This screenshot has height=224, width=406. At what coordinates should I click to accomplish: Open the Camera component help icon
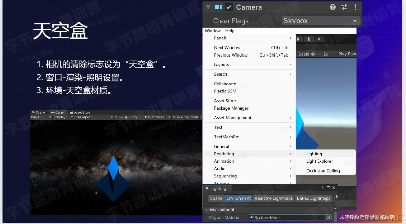click(x=332, y=6)
